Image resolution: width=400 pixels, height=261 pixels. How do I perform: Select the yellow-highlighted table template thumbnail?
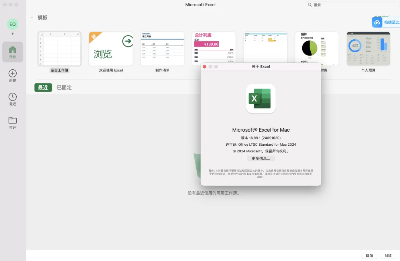click(x=265, y=47)
